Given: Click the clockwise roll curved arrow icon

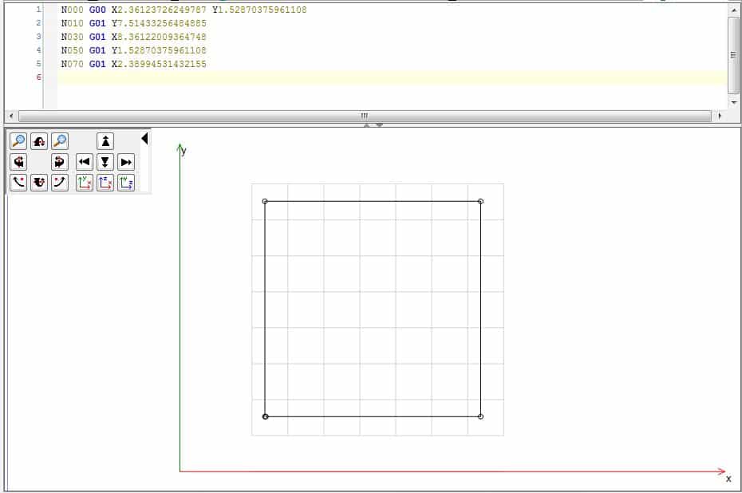Looking at the screenshot, I should tap(60, 183).
